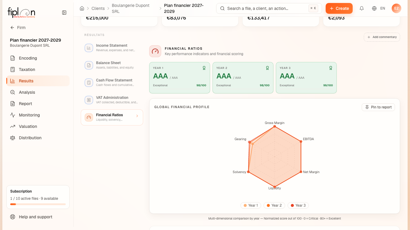
Task: Click the Fiplan logo
Action: pyautogui.click(x=21, y=13)
